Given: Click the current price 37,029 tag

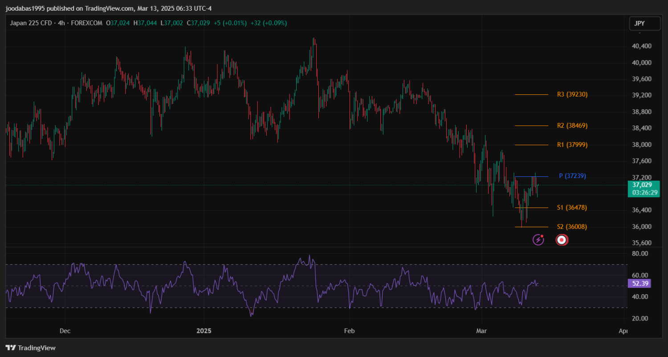Looking at the screenshot, I should click(642, 185).
